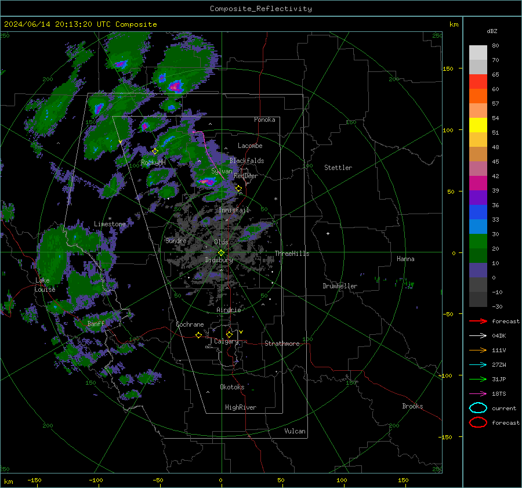Click the Strathmore town label

click(282, 344)
